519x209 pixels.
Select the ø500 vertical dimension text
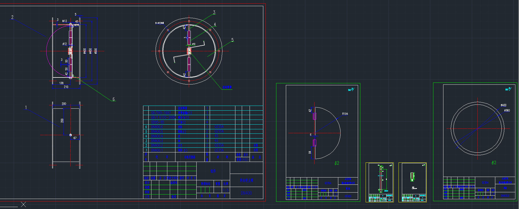point(96,51)
